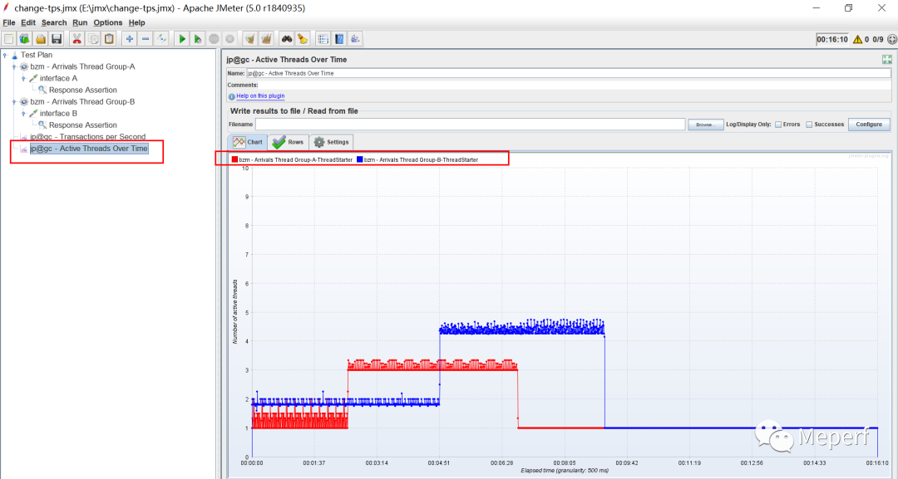Create a new test plan via toolbar icon
The height and width of the screenshot is (479, 898).
9,39
